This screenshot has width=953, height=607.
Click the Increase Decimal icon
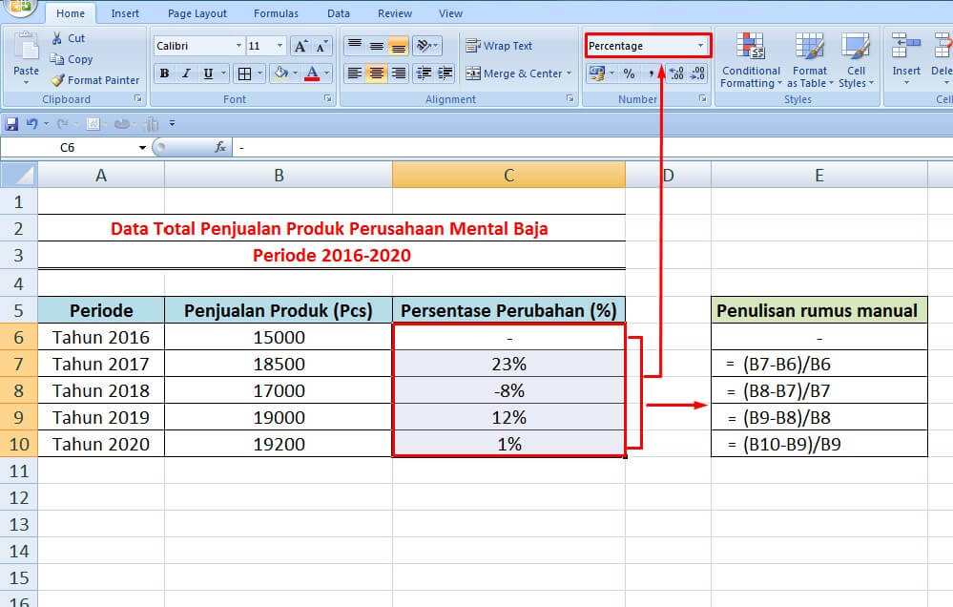675,73
